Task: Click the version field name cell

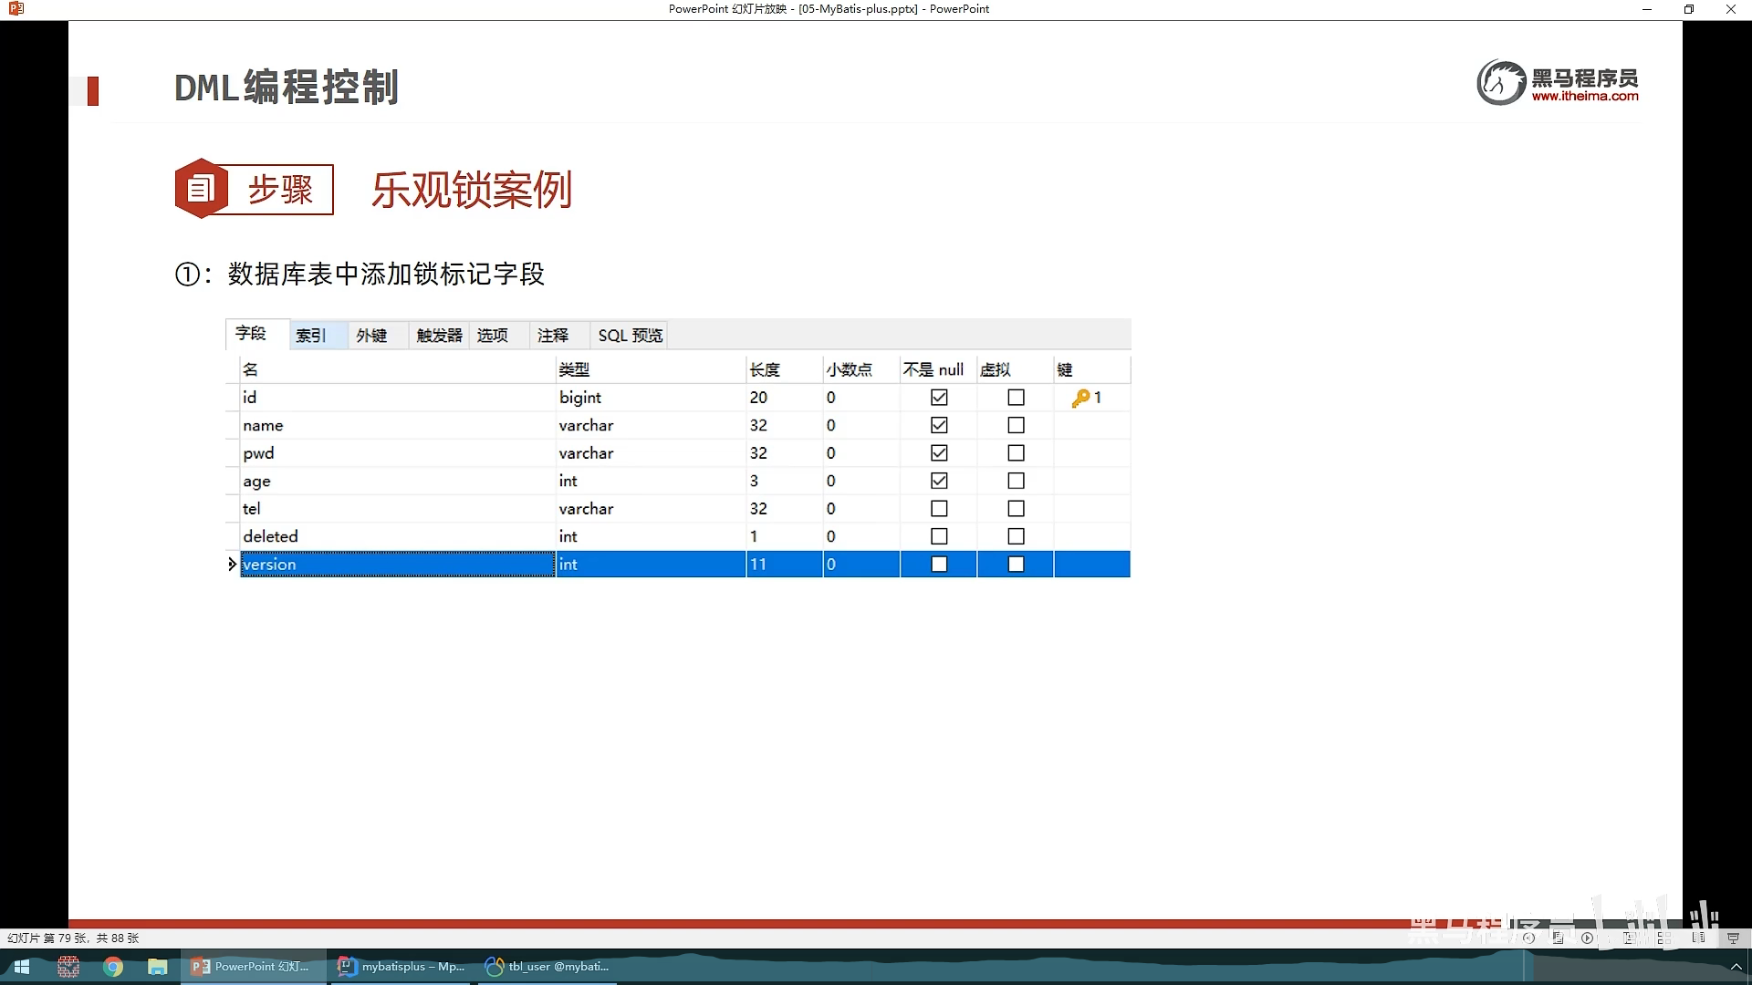Action: 397,565
